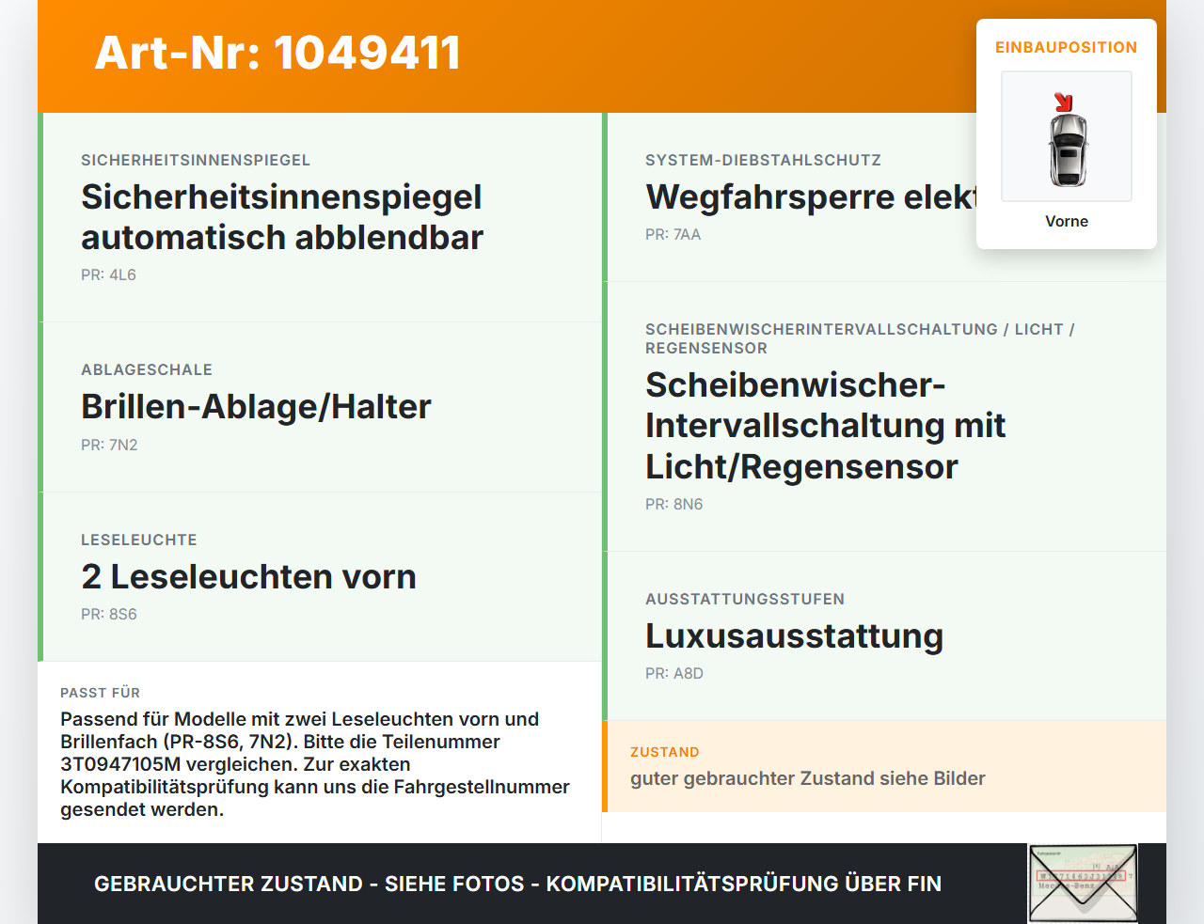Click the SYSTEM-DIEBSTAHLSCHUTZ label
The width and height of the screenshot is (1204, 924).
click(x=764, y=160)
